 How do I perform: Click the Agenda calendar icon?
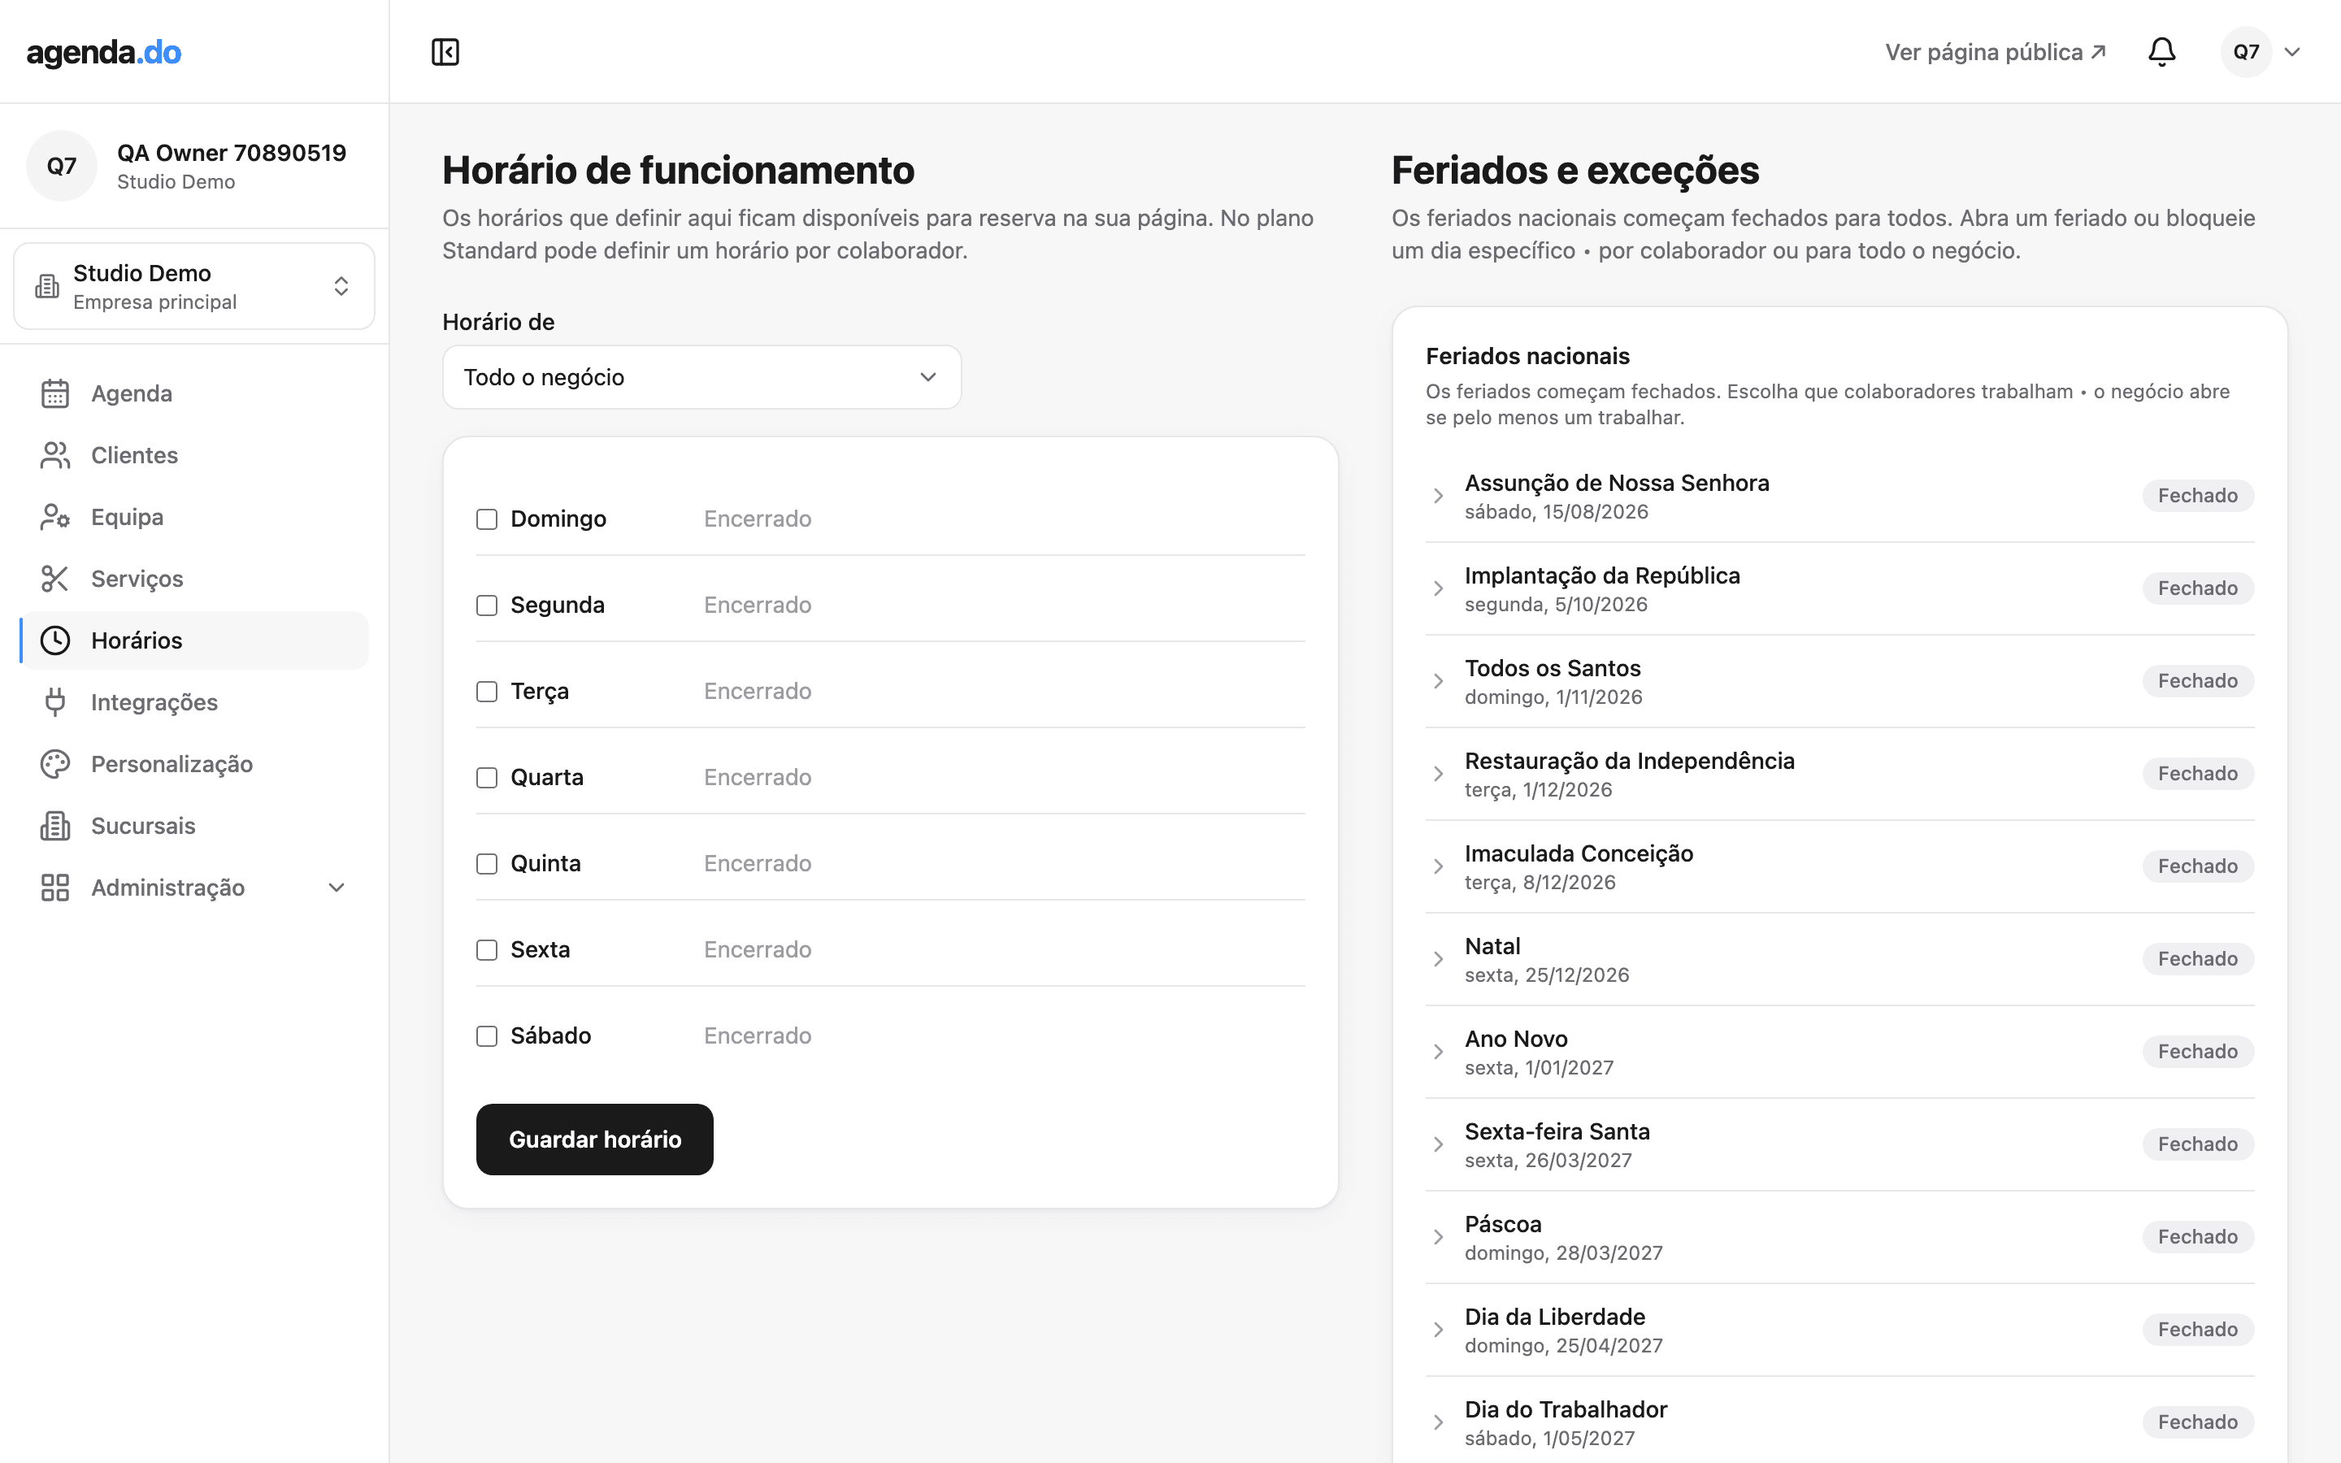(55, 394)
